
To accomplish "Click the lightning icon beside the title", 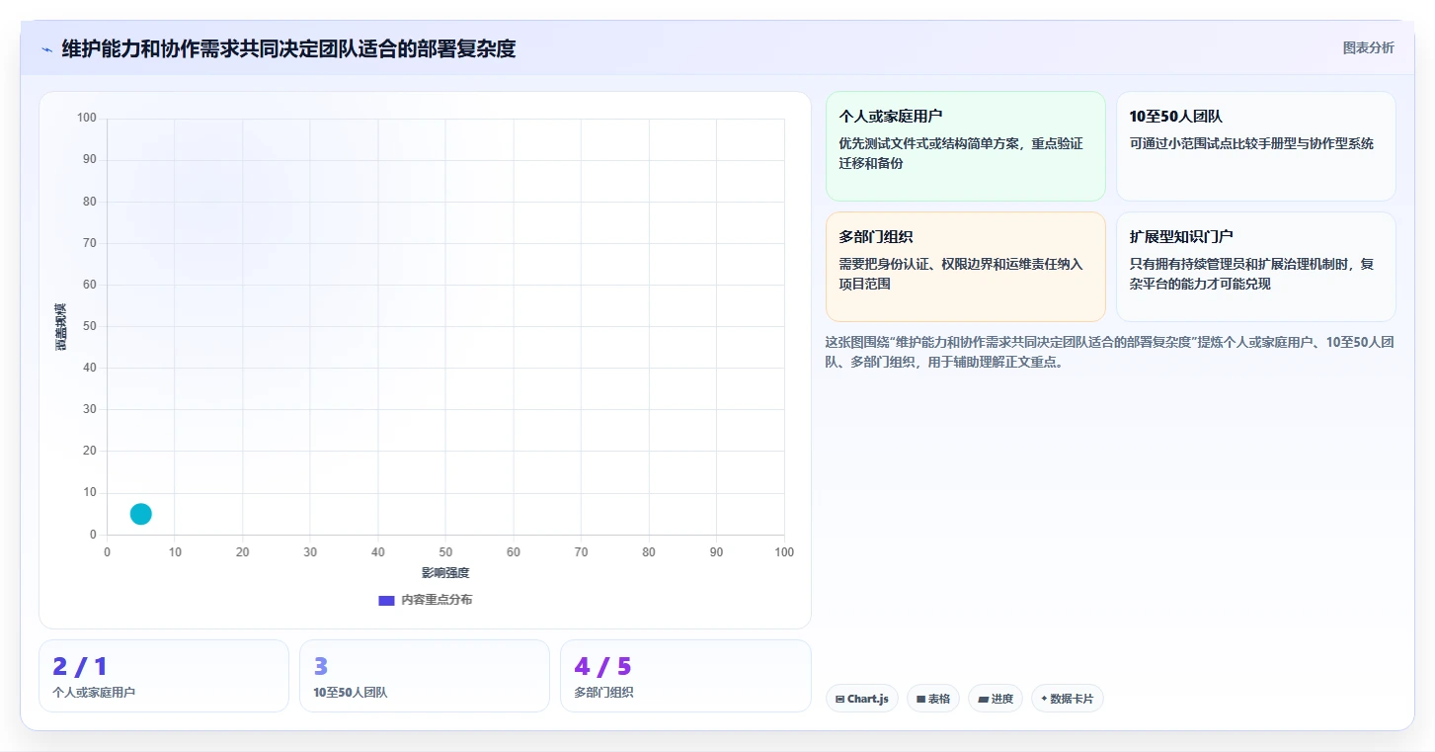I will coord(46,48).
